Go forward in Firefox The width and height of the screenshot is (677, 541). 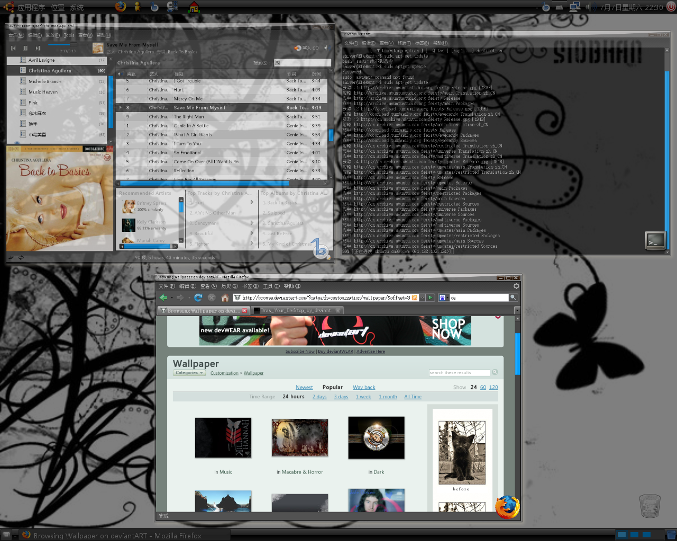pyautogui.click(x=180, y=297)
